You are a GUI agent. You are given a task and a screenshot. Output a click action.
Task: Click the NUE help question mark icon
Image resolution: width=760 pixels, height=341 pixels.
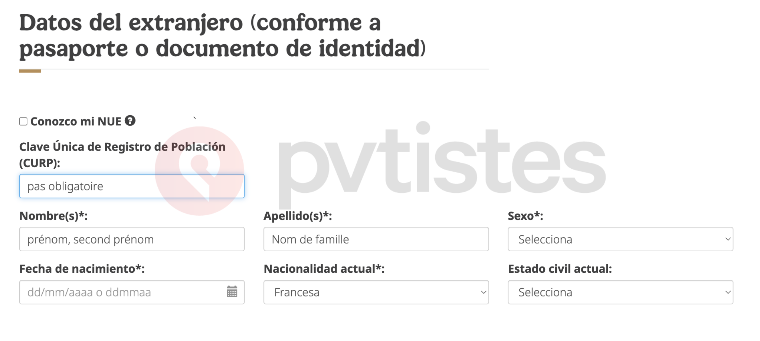(x=130, y=121)
